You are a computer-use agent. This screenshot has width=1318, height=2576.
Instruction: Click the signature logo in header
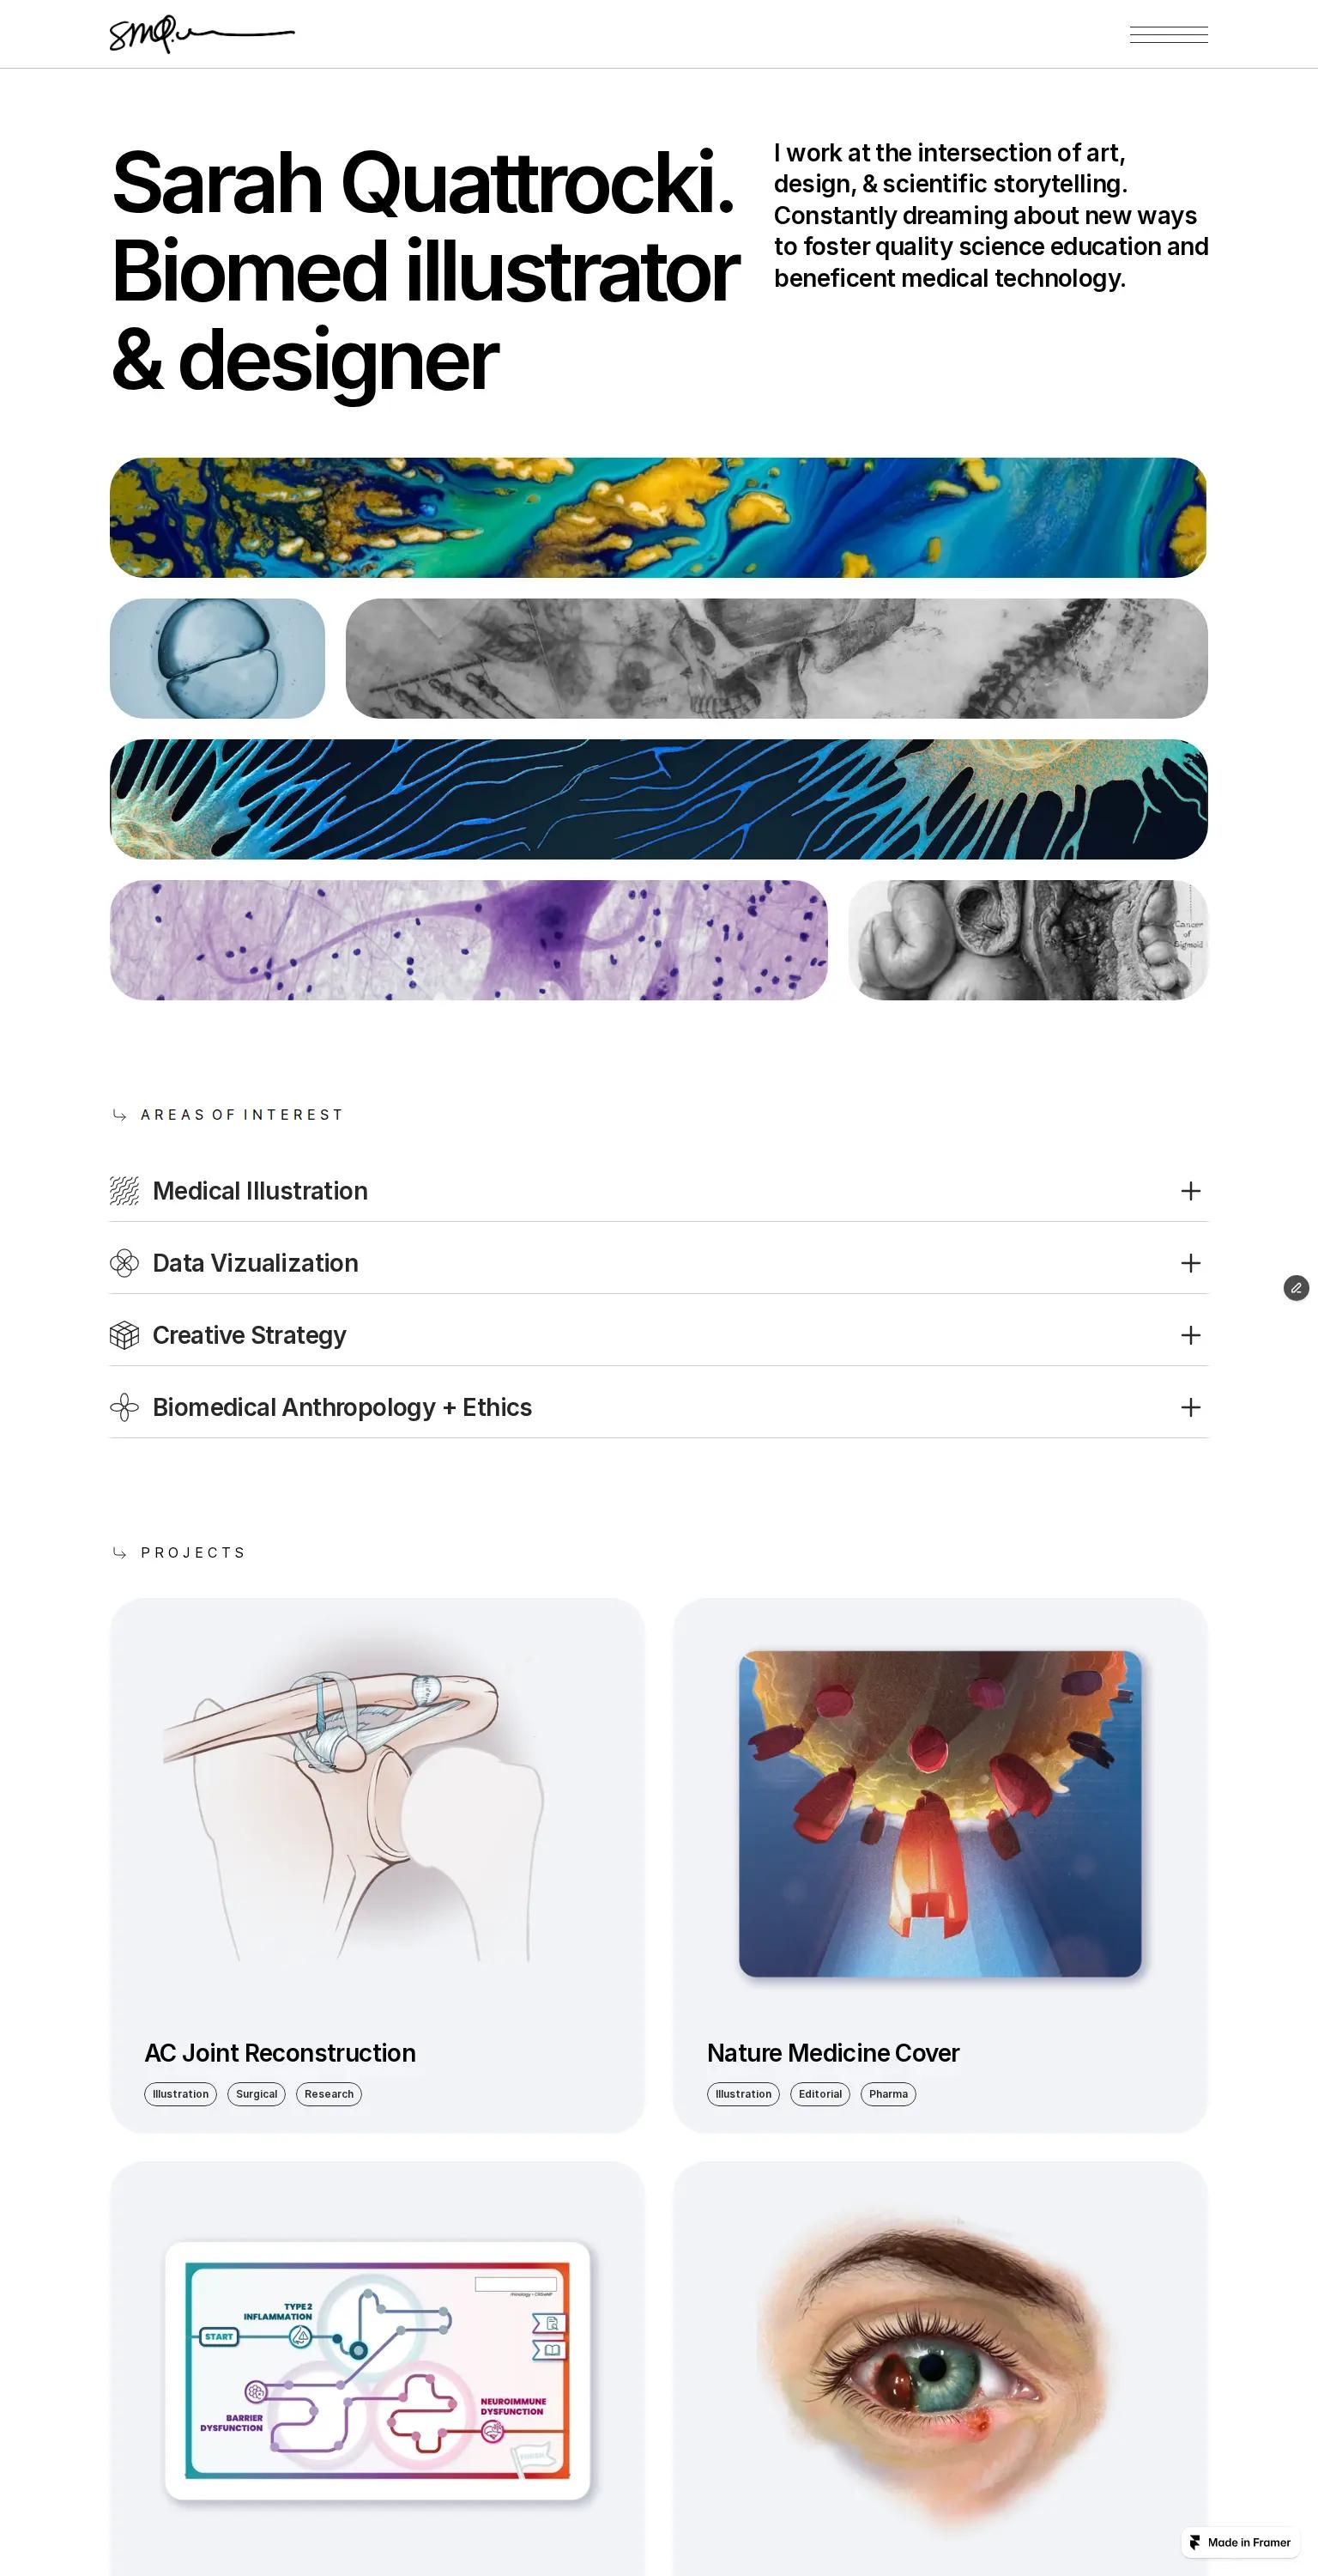(x=202, y=34)
